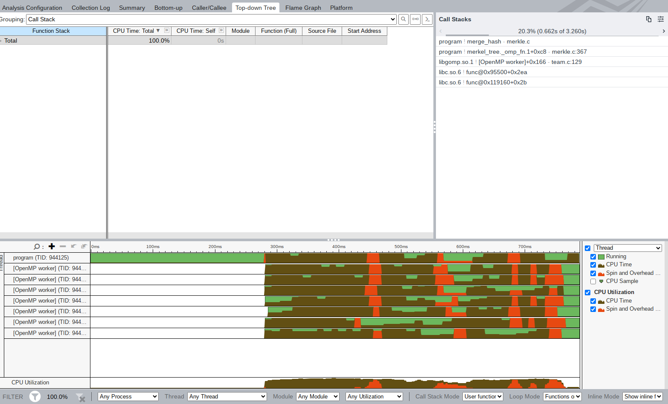
Task: Click the command-line prompt icon near Grouping
Action: click(x=427, y=19)
